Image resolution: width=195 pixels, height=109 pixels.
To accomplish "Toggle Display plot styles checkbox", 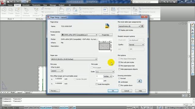I will point(119,30).
